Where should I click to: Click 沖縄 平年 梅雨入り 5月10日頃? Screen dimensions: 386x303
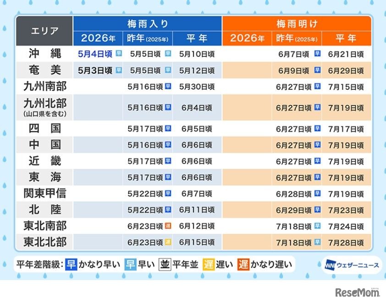pyautogui.click(x=197, y=54)
